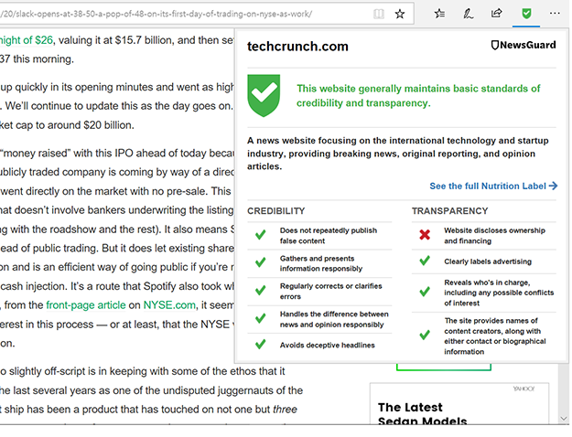Open the browser Settings and more menu
The height and width of the screenshot is (437, 572).
pos(555,14)
